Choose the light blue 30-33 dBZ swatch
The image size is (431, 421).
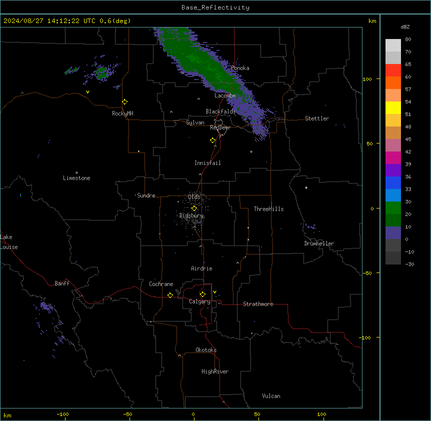(393, 195)
